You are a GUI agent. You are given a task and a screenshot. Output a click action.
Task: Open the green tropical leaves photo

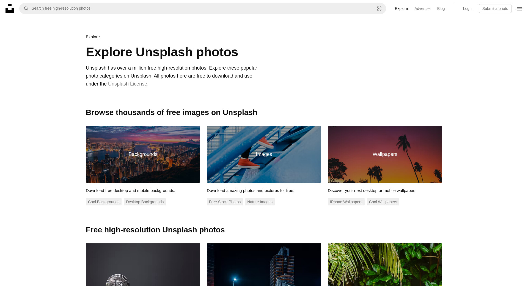pos(385,265)
